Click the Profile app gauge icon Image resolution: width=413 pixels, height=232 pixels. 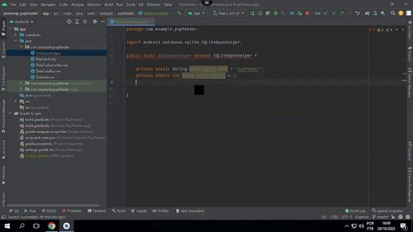click(x=291, y=13)
